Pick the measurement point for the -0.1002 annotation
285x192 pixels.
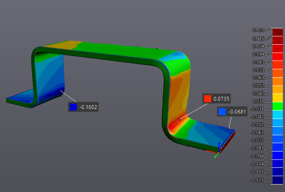(61, 91)
